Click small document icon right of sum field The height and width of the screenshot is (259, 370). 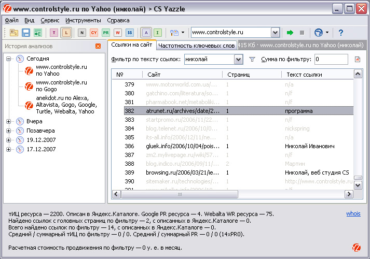pos(358,60)
